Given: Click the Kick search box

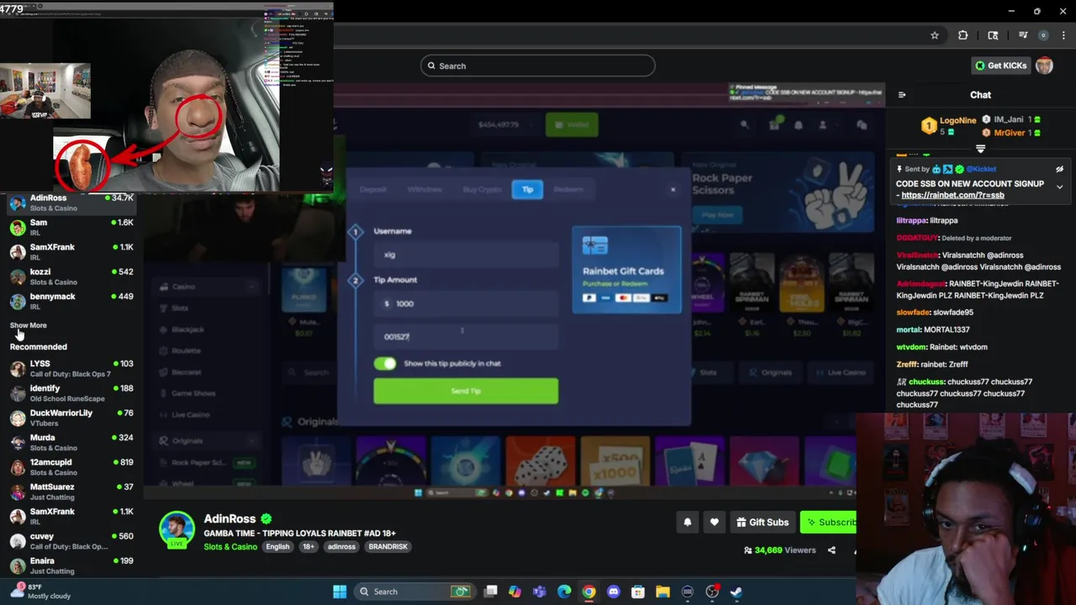Looking at the screenshot, I should [537, 66].
